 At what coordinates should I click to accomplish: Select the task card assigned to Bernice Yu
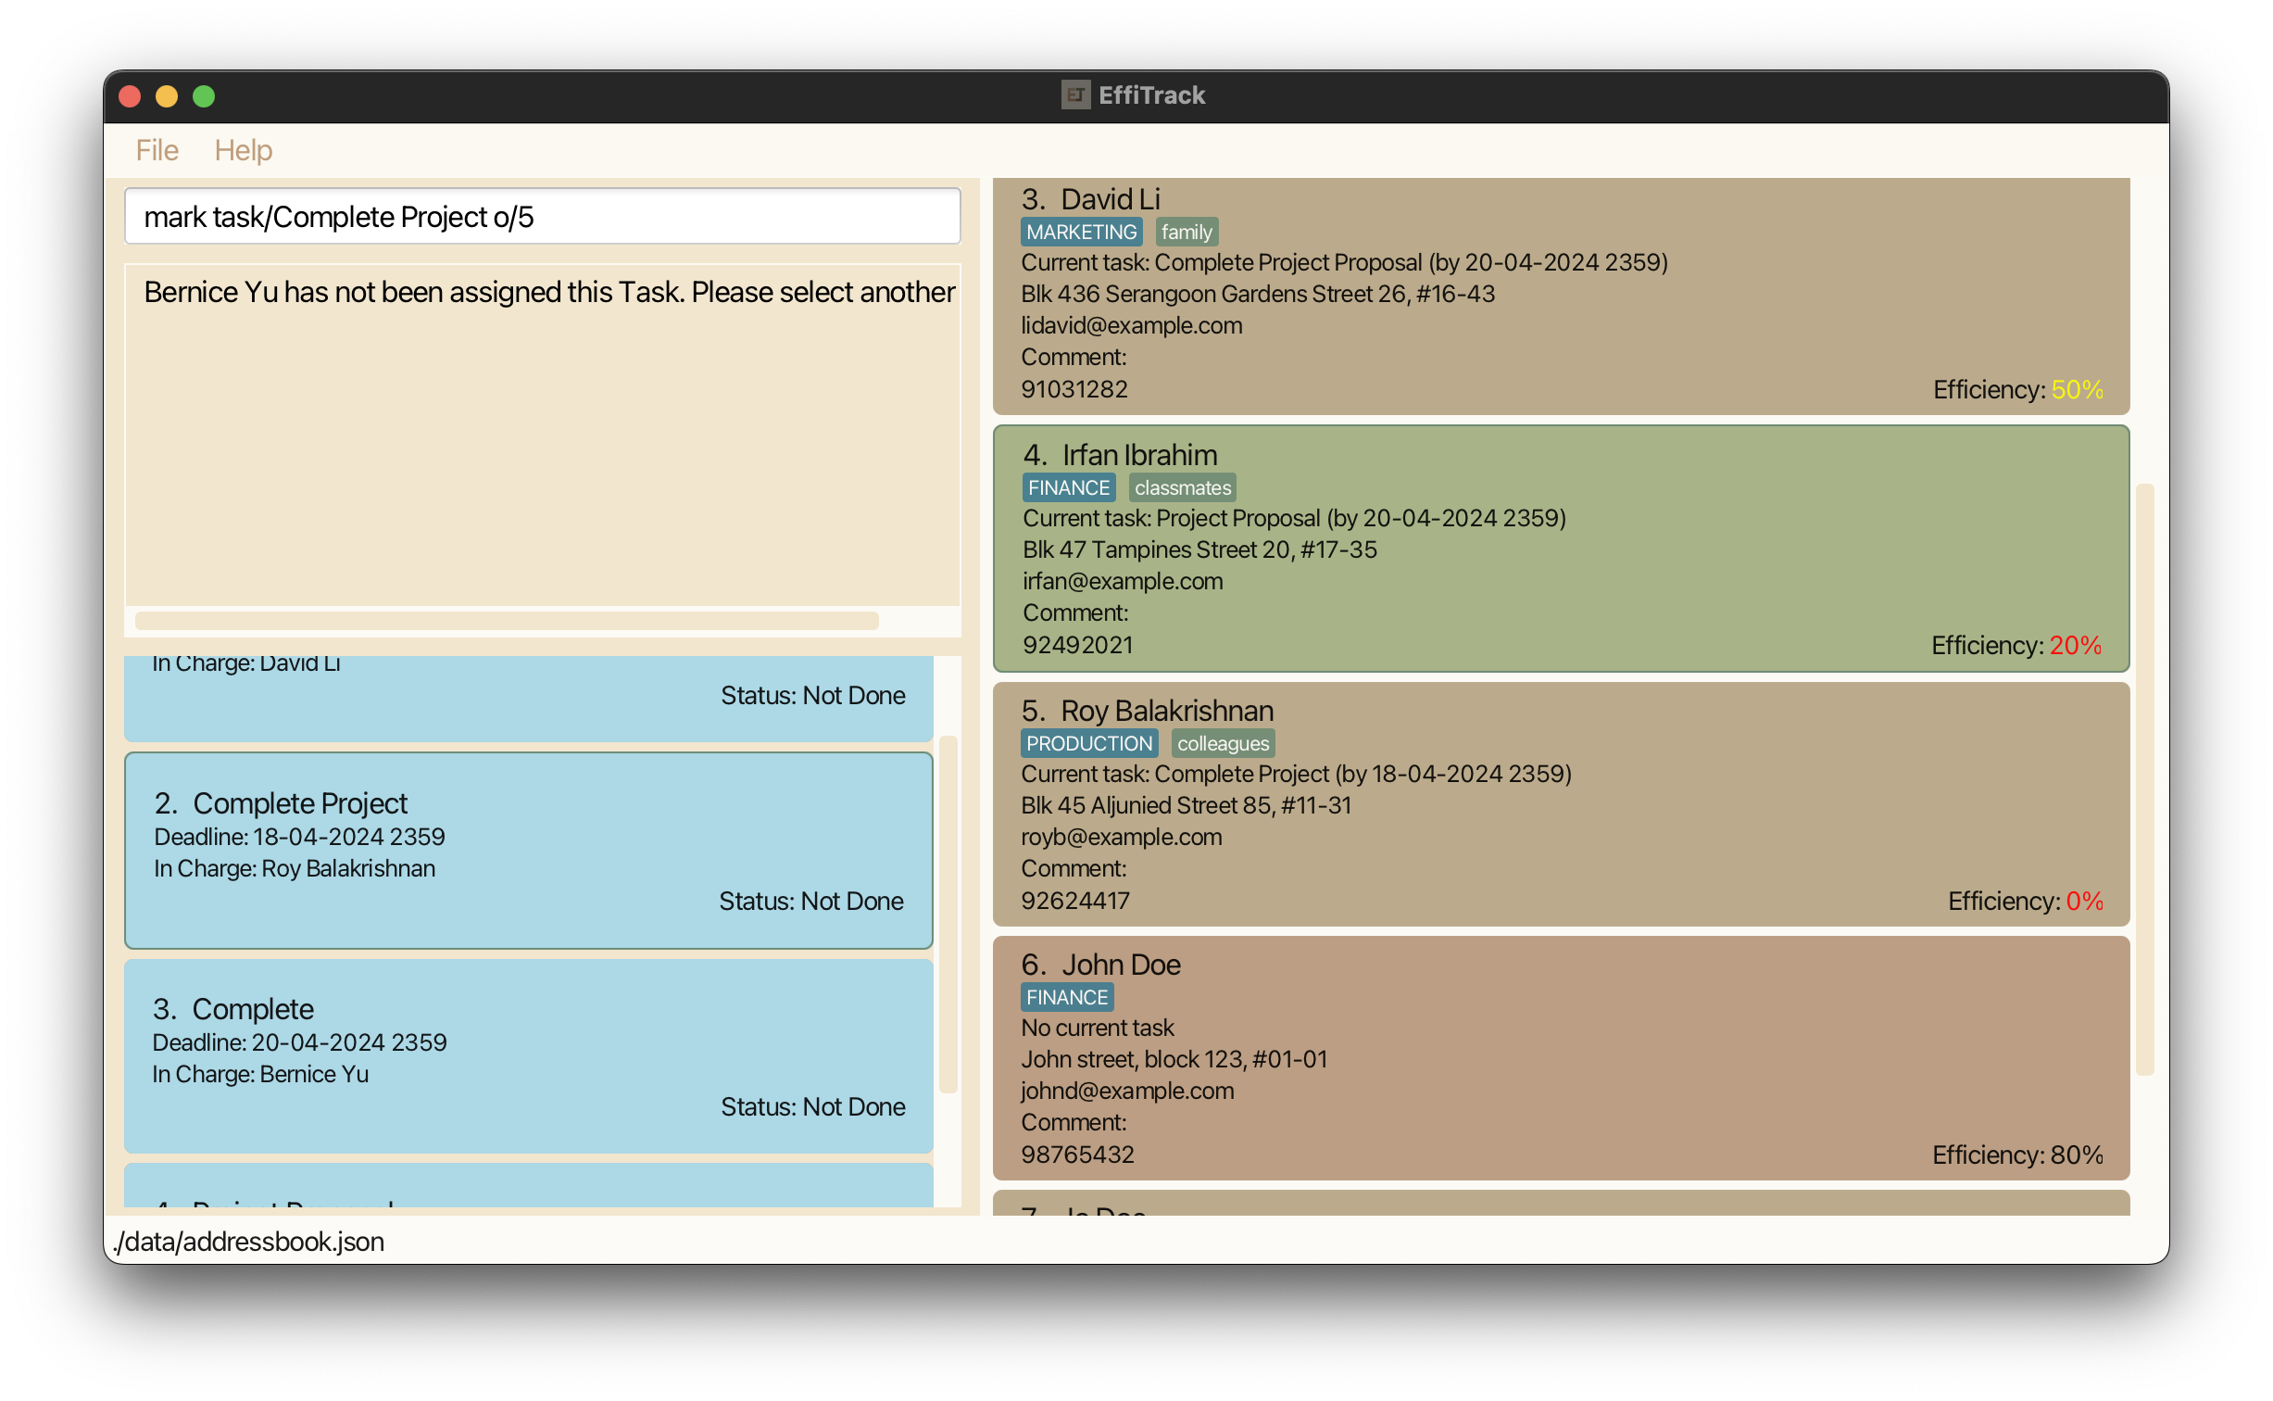click(x=528, y=1055)
